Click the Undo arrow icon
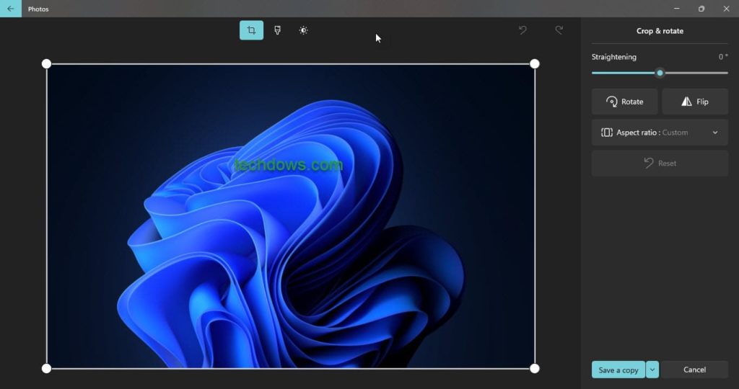The image size is (739, 389). [522, 30]
